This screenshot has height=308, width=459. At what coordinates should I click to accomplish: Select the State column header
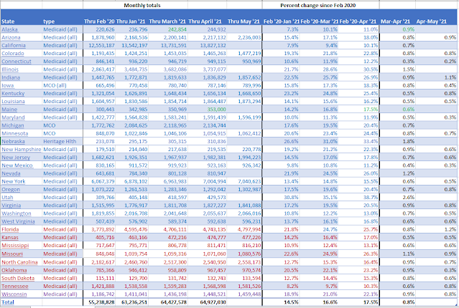pos(8,21)
